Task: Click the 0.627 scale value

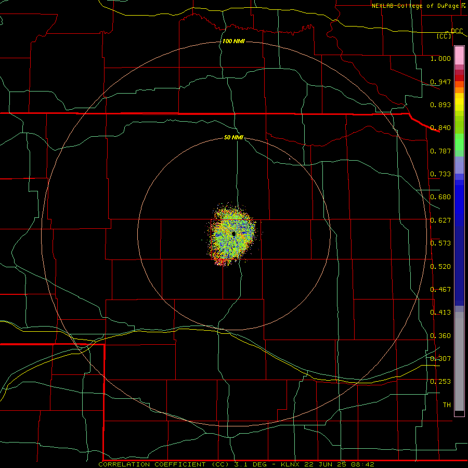Action: (x=440, y=220)
